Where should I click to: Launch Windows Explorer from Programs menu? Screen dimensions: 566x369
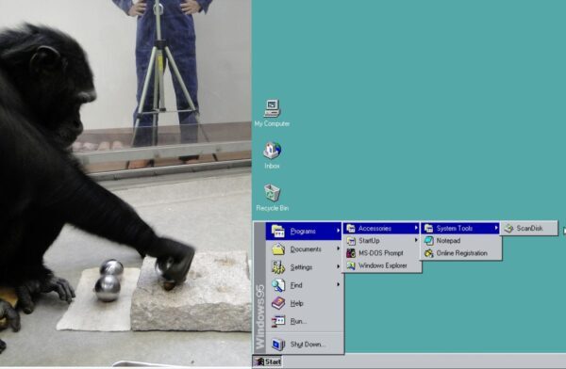point(381,265)
